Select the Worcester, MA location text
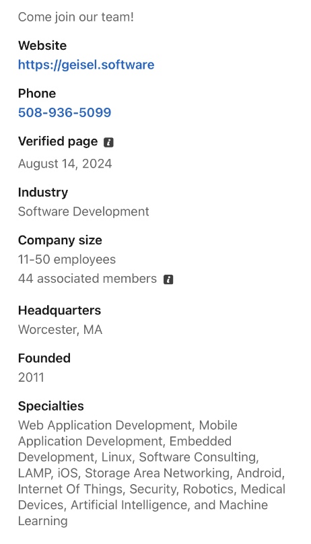The width and height of the screenshot is (311, 544). (60, 330)
